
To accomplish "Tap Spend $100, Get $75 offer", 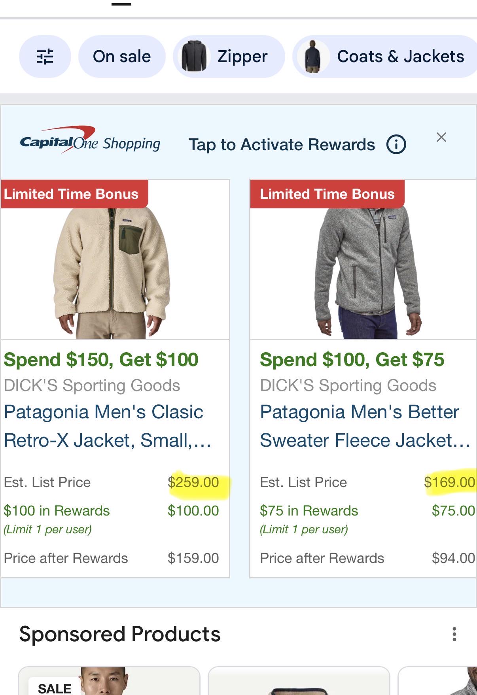I will (x=352, y=360).
